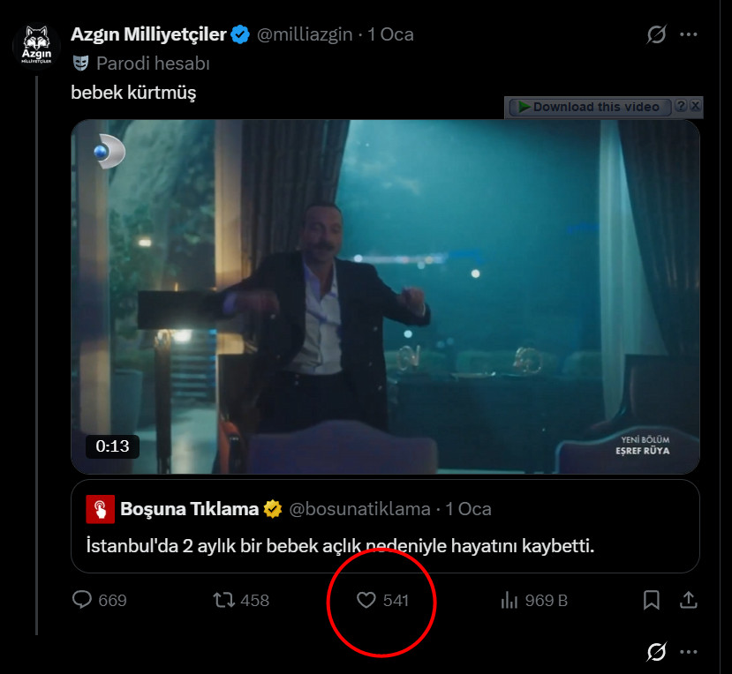Click the Download this video button
The height and width of the screenshot is (674, 732).
(x=588, y=107)
